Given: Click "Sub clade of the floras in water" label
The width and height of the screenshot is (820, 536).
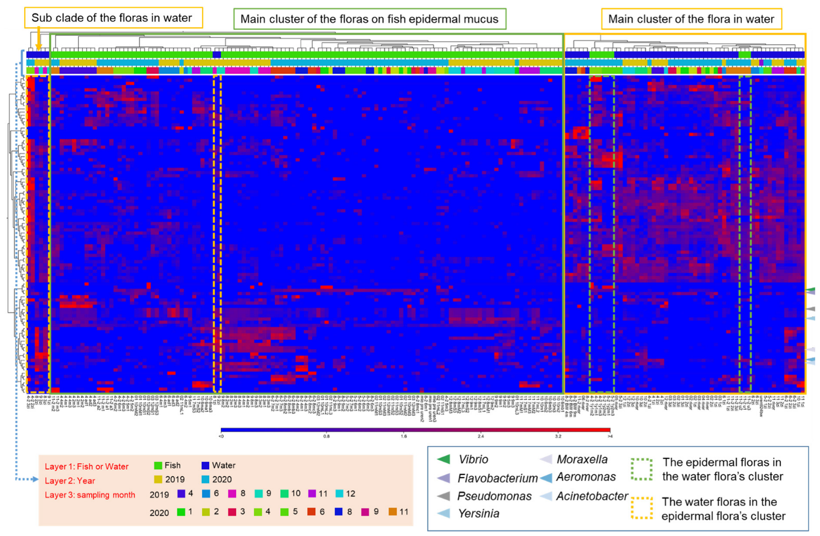Looking at the screenshot, I should (x=112, y=18).
